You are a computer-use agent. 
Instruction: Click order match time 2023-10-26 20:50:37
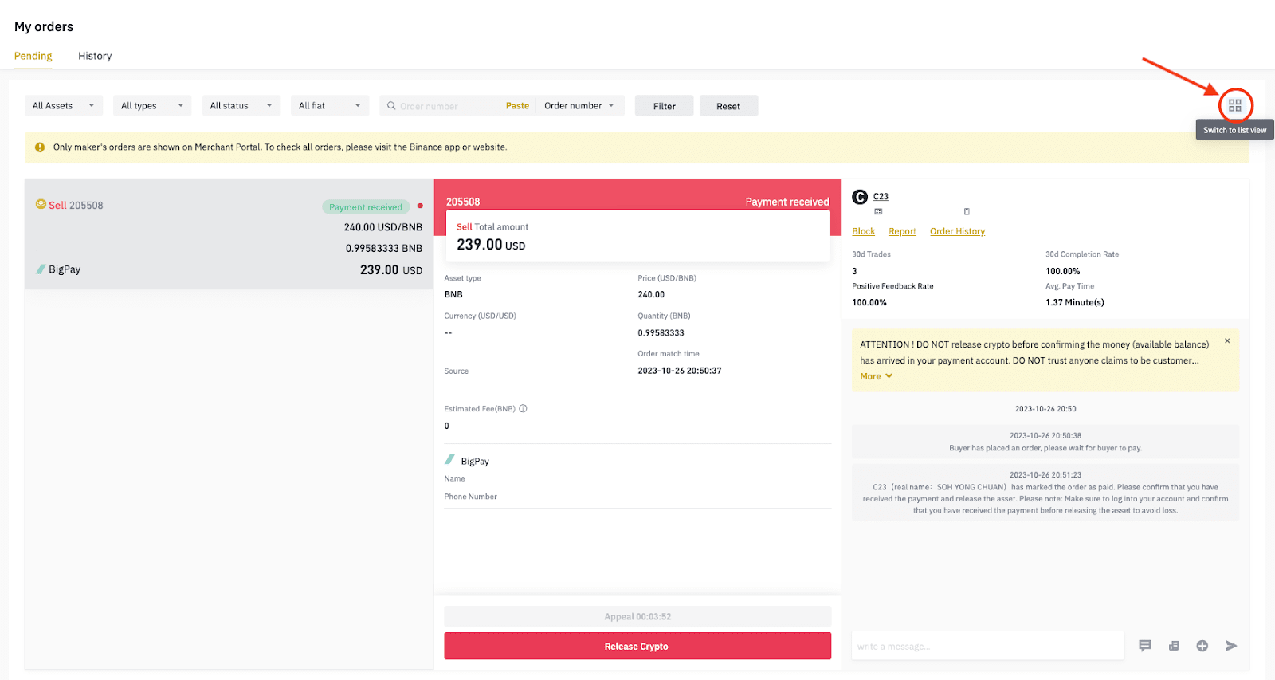pyautogui.click(x=680, y=371)
